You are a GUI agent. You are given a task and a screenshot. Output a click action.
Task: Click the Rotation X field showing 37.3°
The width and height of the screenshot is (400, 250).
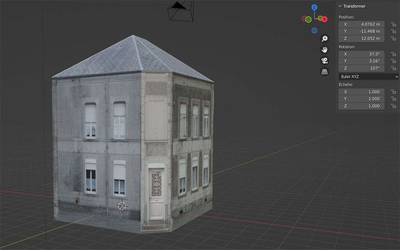pyautogui.click(x=361, y=54)
